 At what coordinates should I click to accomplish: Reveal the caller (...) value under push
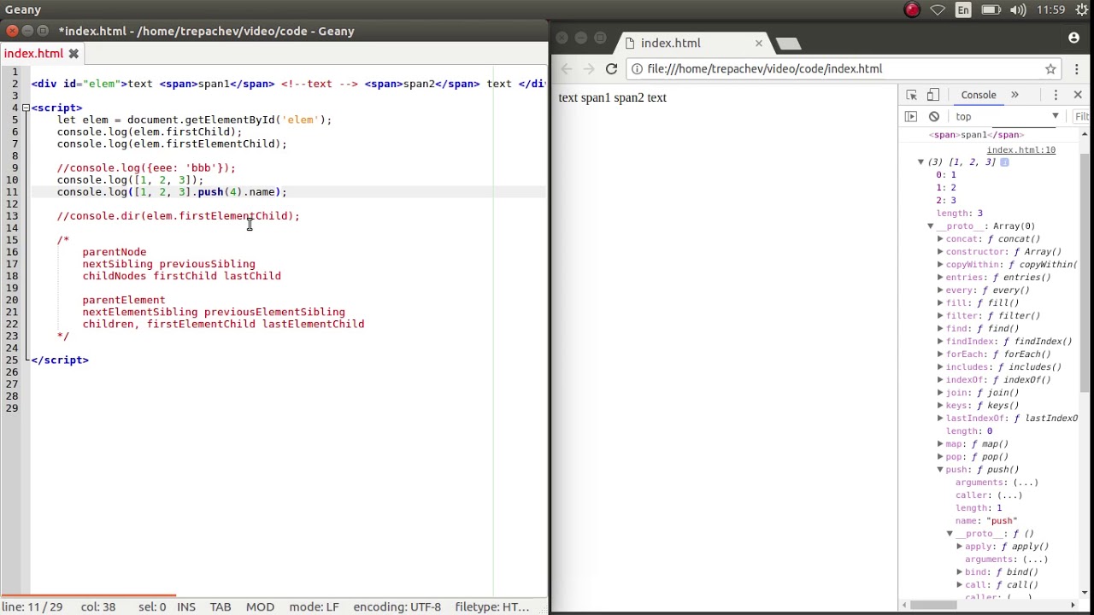tap(1009, 495)
